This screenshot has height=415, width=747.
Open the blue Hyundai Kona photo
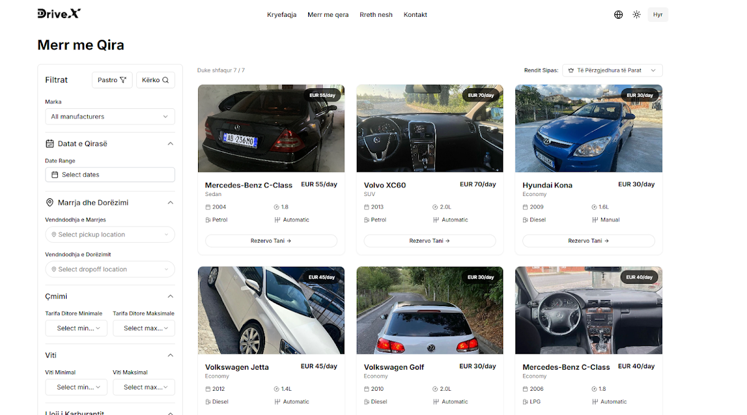pyautogui.click(x=589, y=128)
